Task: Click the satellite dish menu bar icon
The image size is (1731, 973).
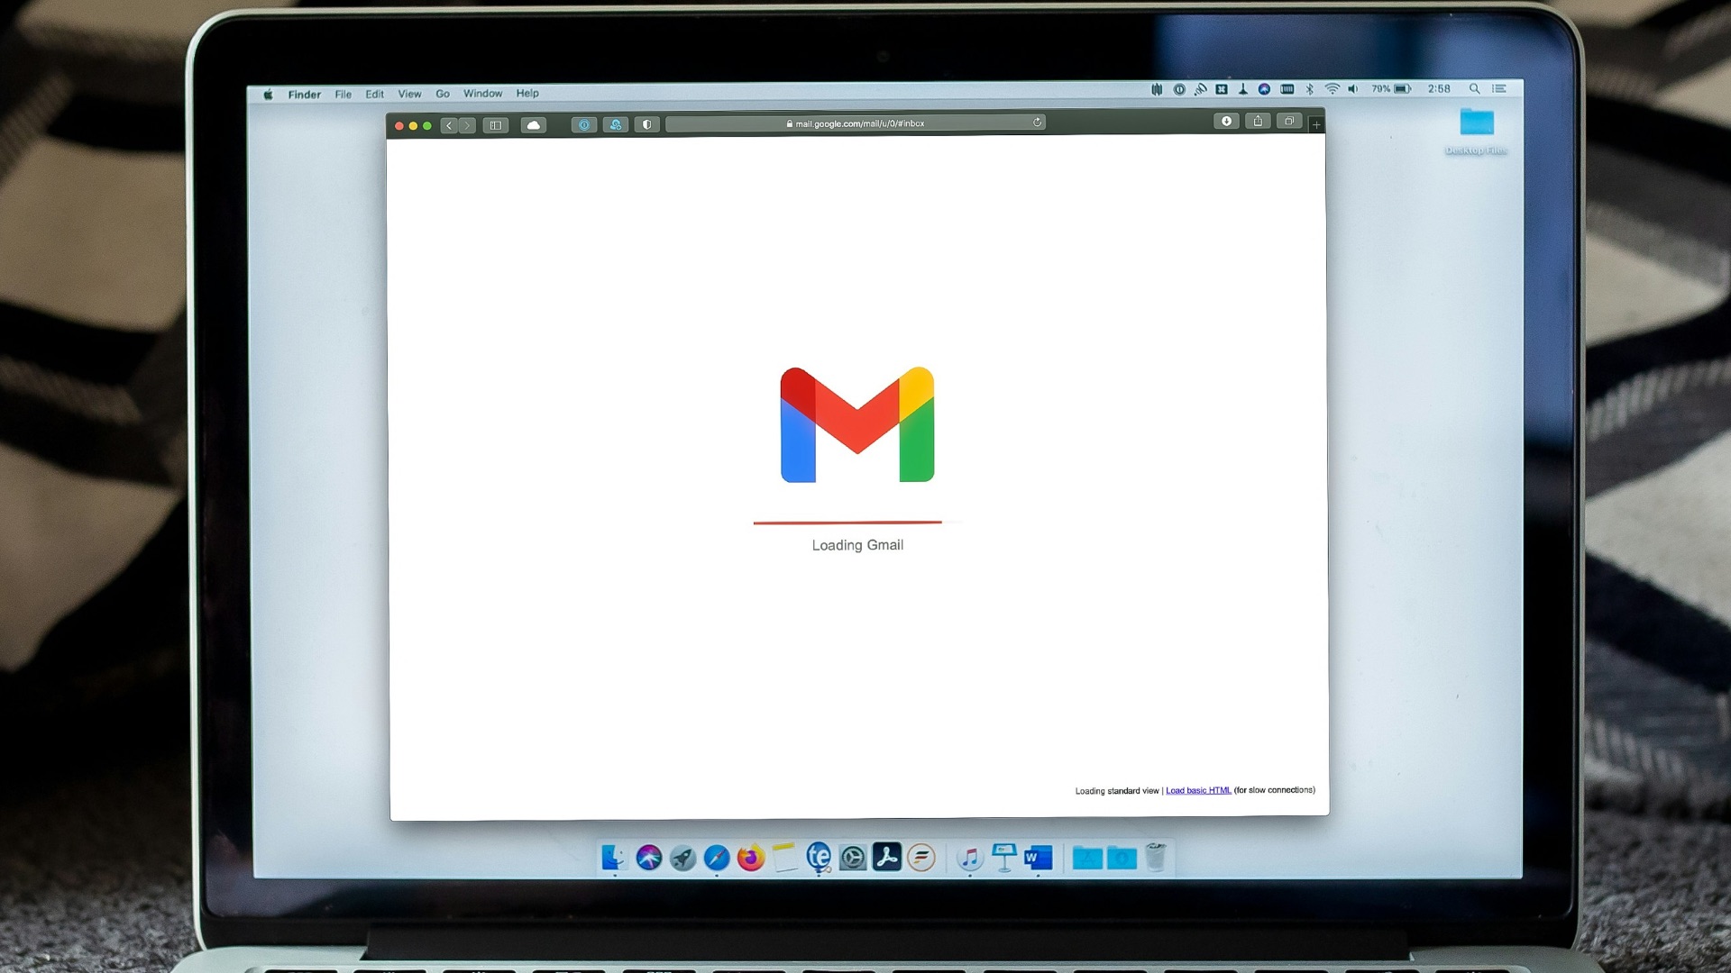Action: (x=1200, y=89)
